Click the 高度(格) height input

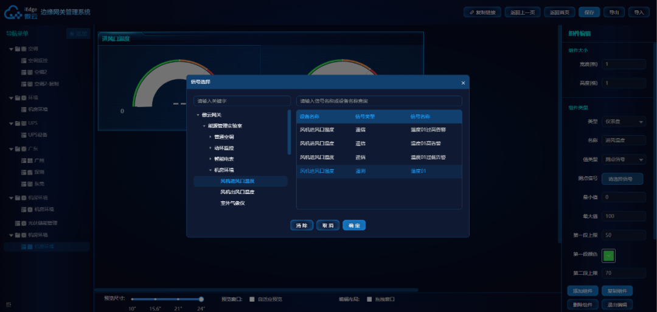pos(624,83)
